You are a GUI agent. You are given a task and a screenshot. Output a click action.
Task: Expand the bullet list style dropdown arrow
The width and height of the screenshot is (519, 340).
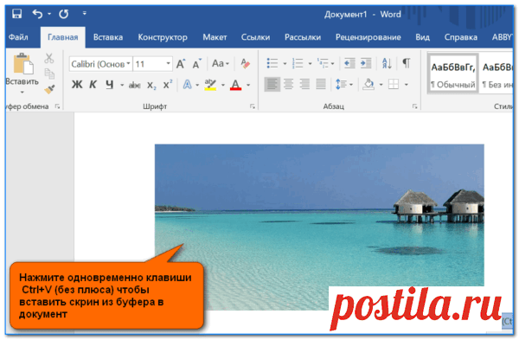[285, 63]
